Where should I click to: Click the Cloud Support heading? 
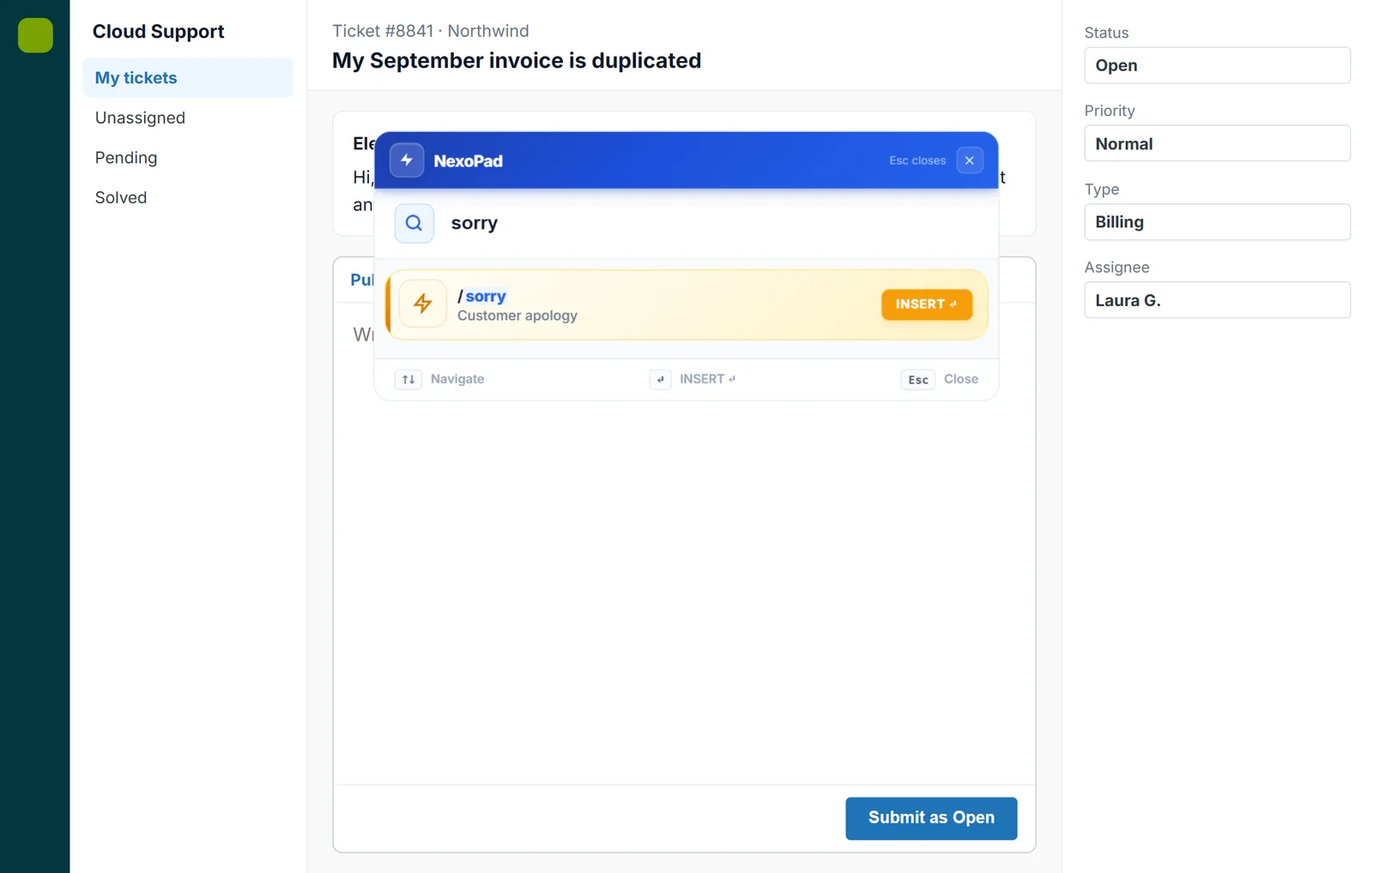pyautogui.click(x=159, y=32)
